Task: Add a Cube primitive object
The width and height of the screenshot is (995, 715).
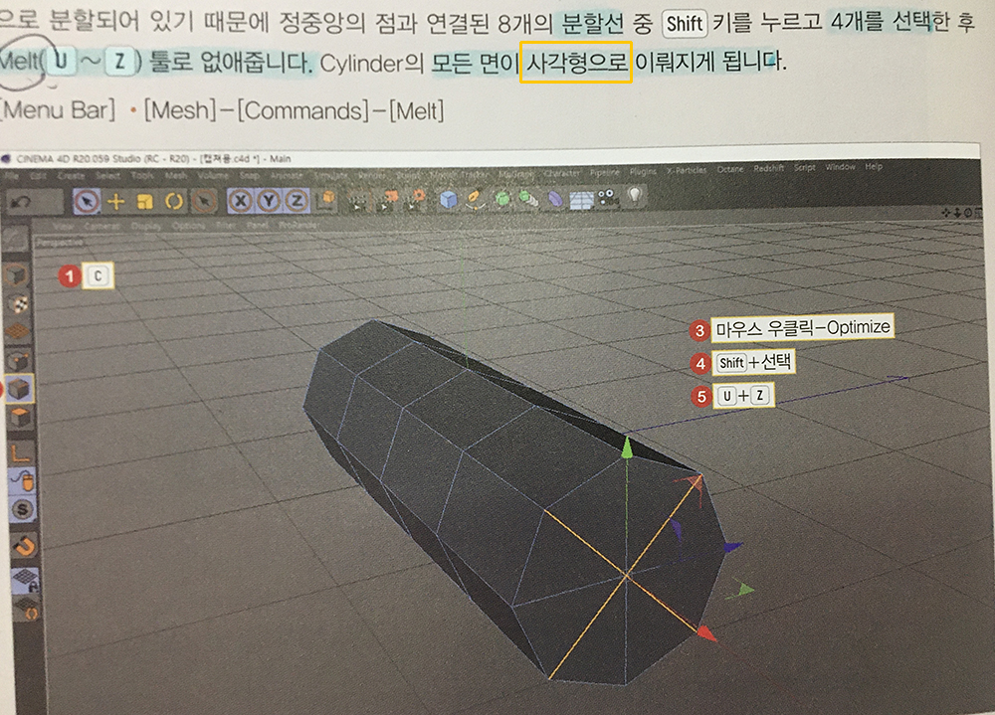Action: tap(449, 199)
